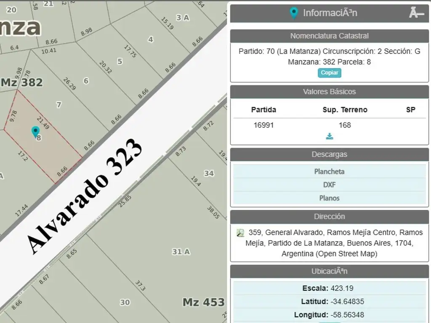This screenshot has width=431, height=323.
Task: Download the DXF file
Action: click(329, 185)
